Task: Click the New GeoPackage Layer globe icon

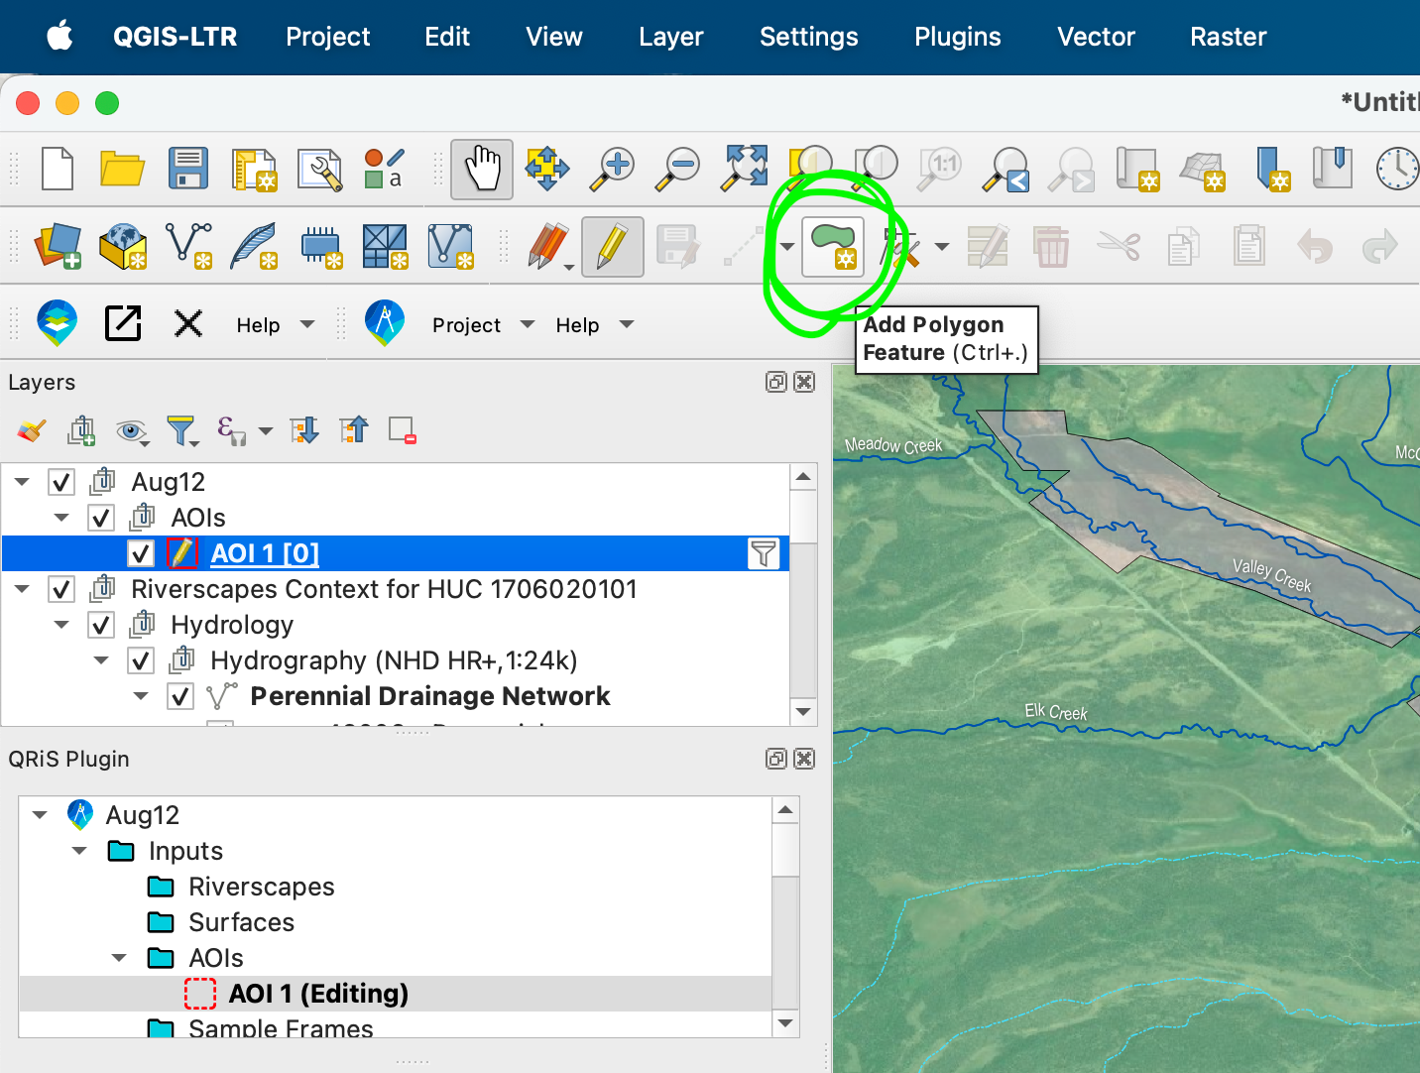Action: pos(123,245)
